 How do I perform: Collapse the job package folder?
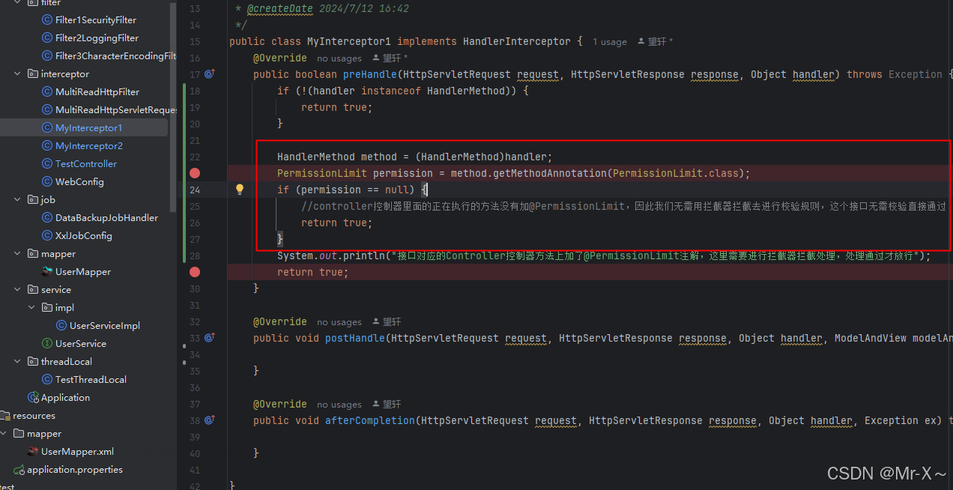pyautogui.click(x=18, y=200)
